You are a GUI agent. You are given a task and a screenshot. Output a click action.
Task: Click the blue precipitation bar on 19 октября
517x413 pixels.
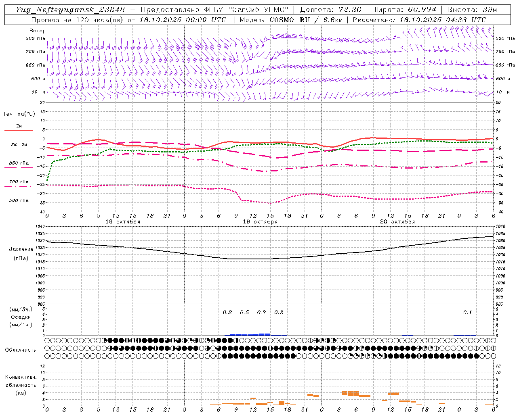click(x=256, y=334)
